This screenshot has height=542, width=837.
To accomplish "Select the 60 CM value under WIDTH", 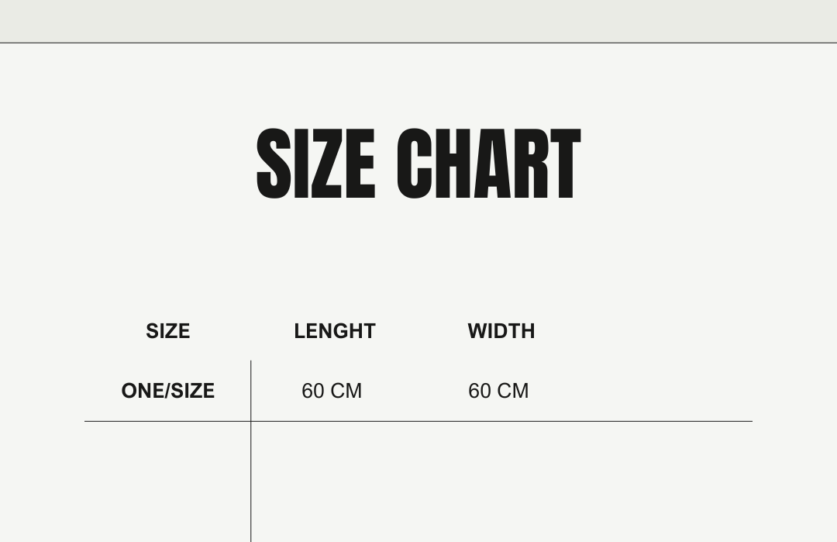I will point(498,391).
